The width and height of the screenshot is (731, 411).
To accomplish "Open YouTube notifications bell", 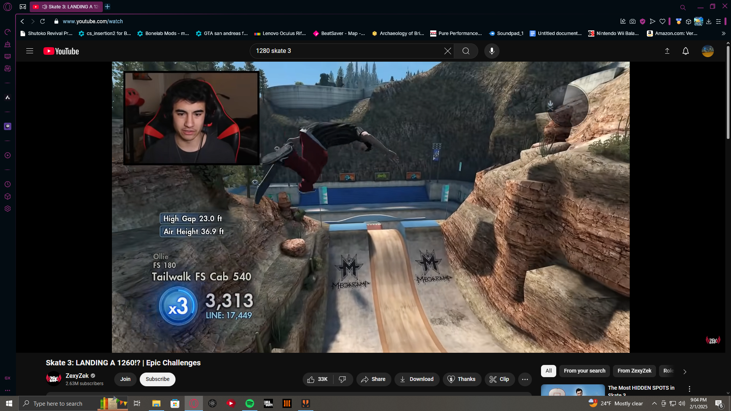I will tap(685, 51).
